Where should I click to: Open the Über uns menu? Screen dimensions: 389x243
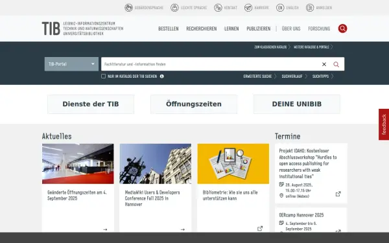click(291, 29)
